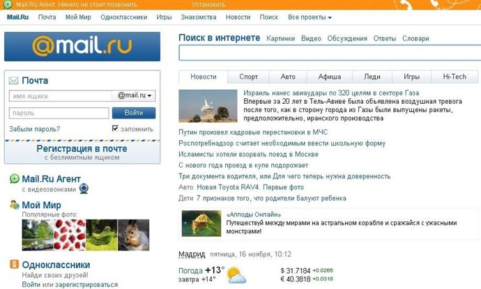Open Исламисты хотели взорвать поезд headline
This screenshot has width=481, height=289.
pos(248,155)
